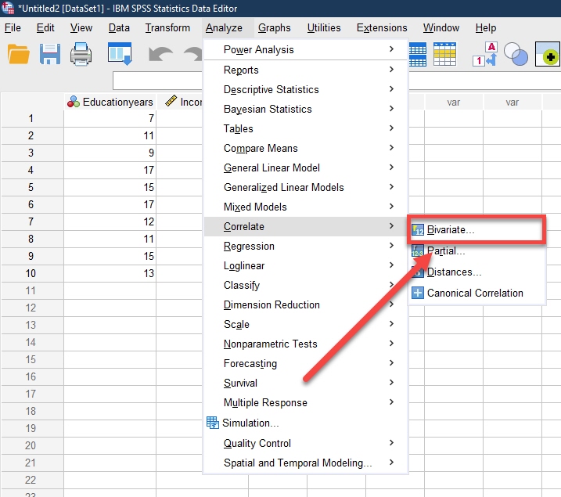Select Canonical Correlation option
561x497 pixels.
pos(476,293)
